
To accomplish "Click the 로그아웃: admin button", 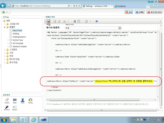I will click(154, 12).
